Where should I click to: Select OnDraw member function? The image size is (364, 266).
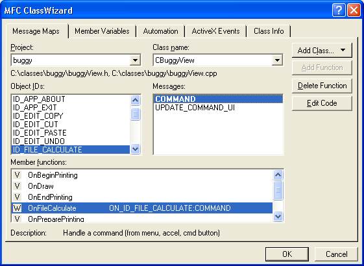[142, 186]
